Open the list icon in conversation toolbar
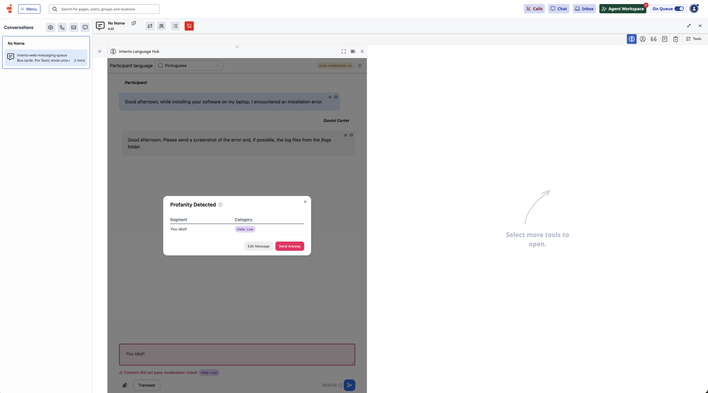Image resolution: width=708 pixels, height=393 pixels. 176,26
